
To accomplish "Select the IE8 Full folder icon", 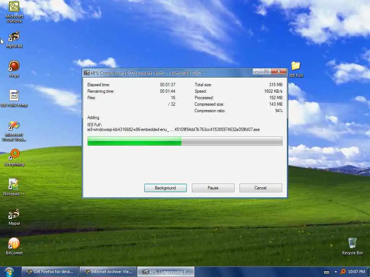I will pos(296,69).
